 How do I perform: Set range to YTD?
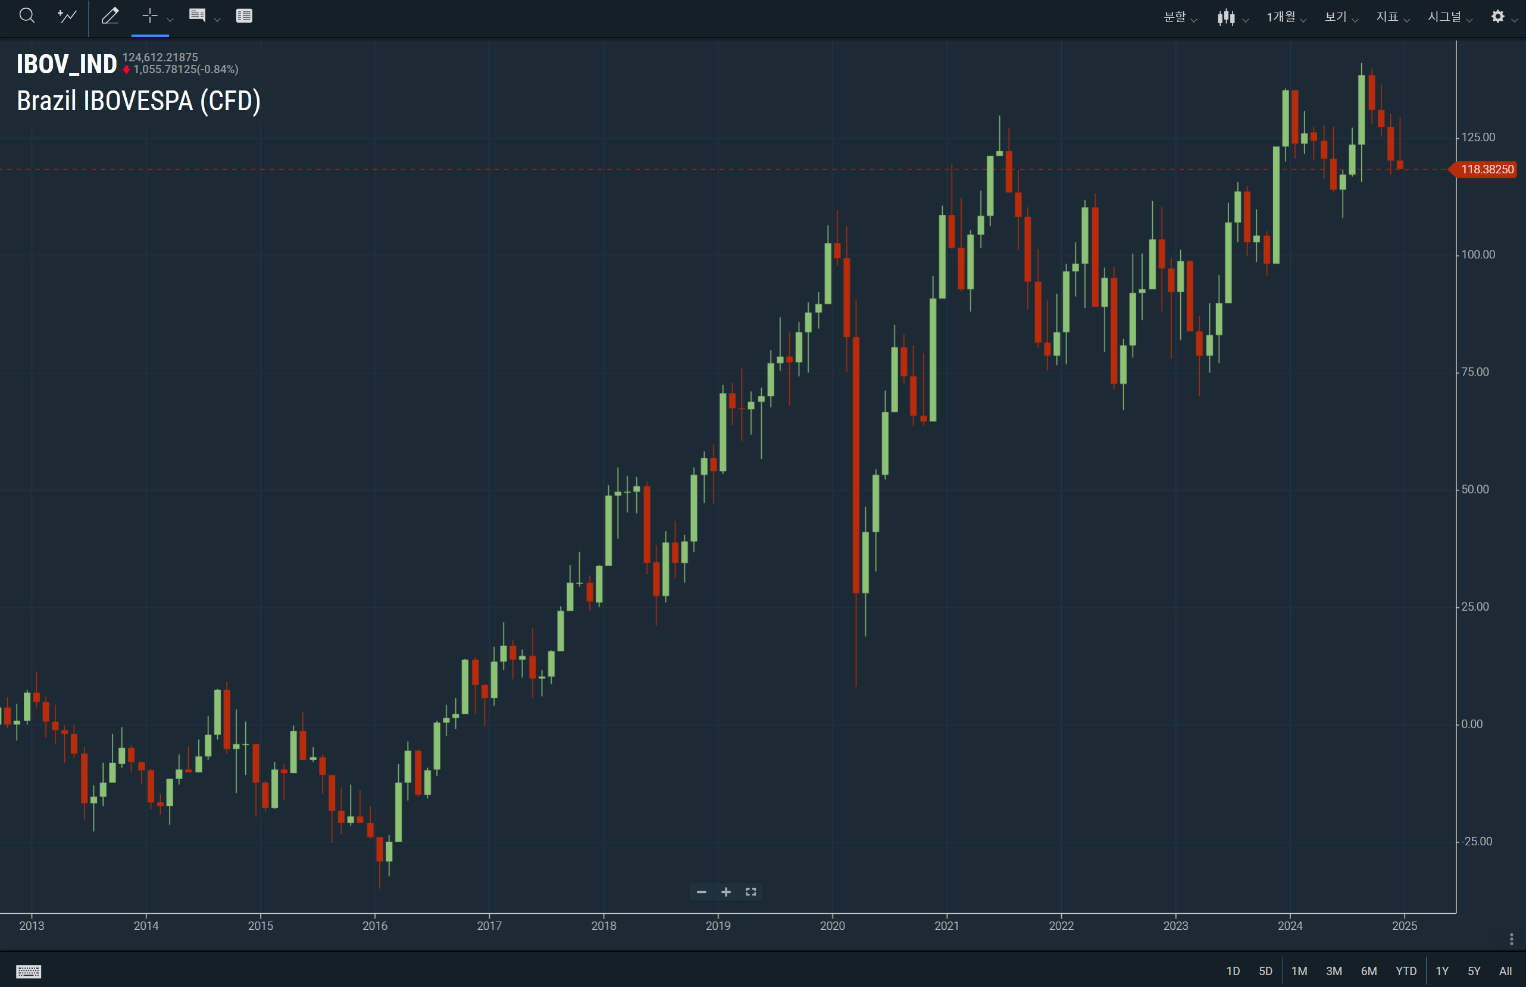pyautogui.click(x=1406, y=971)
